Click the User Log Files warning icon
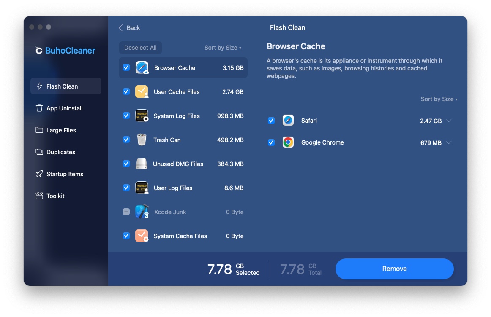Viewport: 491px width, 317px height. 142,188
